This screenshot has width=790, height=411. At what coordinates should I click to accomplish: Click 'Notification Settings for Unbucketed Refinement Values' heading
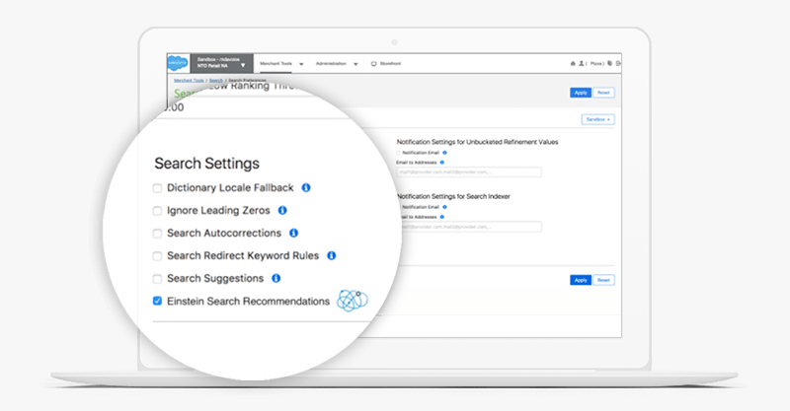point(477,142)
